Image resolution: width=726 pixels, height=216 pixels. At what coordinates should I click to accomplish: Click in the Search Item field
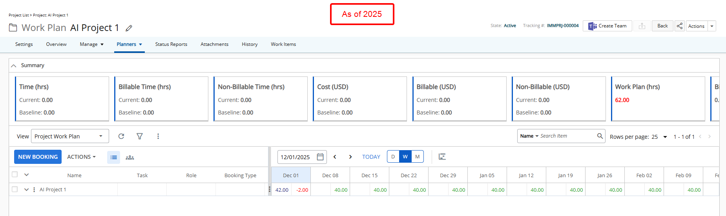coord(566,136)
